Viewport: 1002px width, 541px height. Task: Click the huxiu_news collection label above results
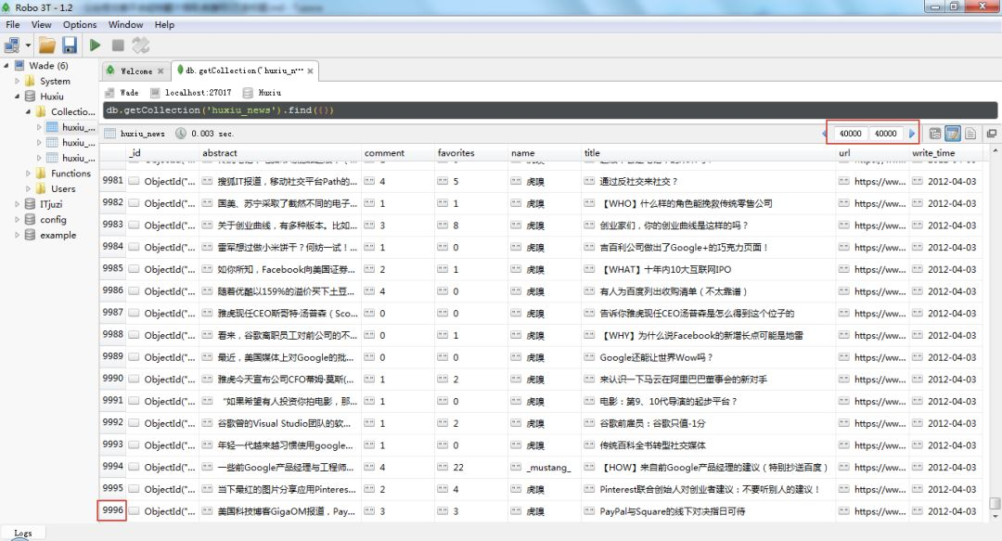click(x=143, y=134)
